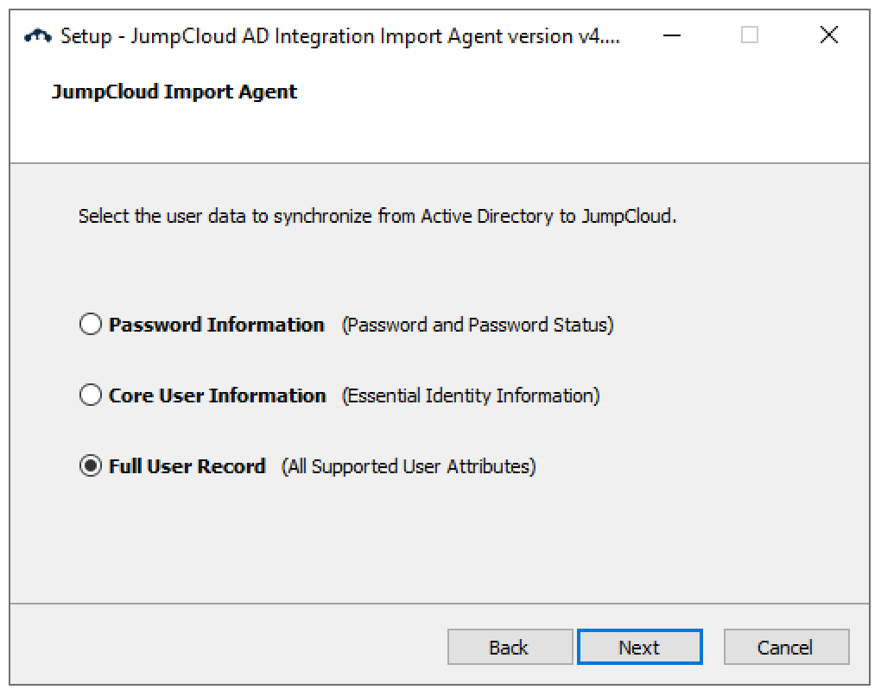Go back with the Back button

(509, 647)
